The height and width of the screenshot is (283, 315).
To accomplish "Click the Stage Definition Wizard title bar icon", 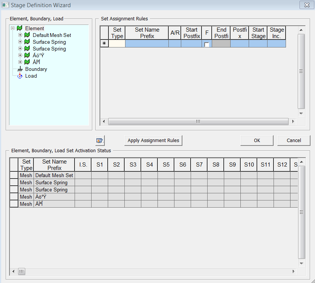I will pos(5,5).
